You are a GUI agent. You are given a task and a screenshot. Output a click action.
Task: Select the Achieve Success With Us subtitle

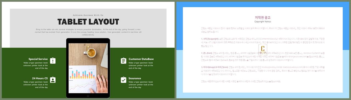[88, 15]
